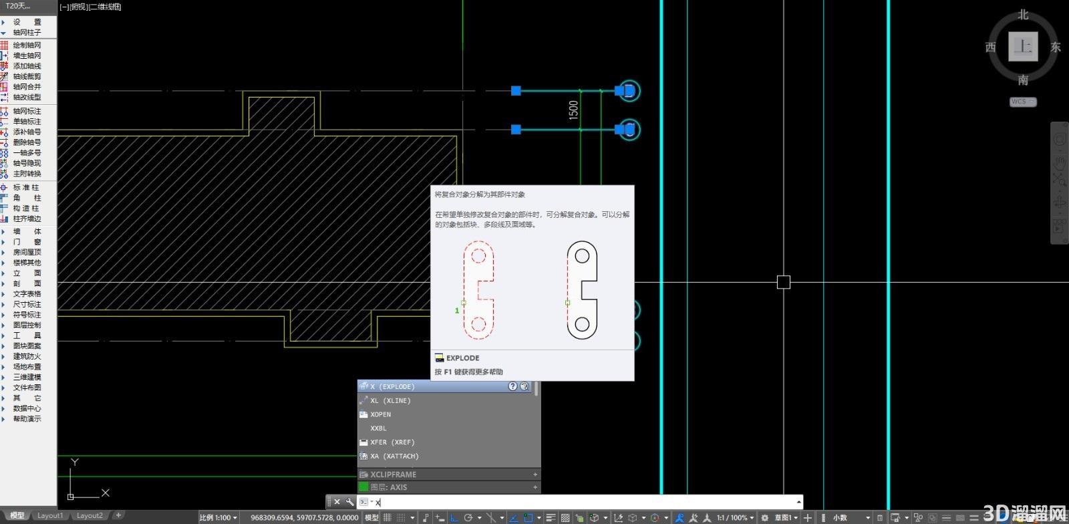The height and width of the screenshot is (524, 1069).
Task: Toggle lineweight display in status bar
Action: 551,517
